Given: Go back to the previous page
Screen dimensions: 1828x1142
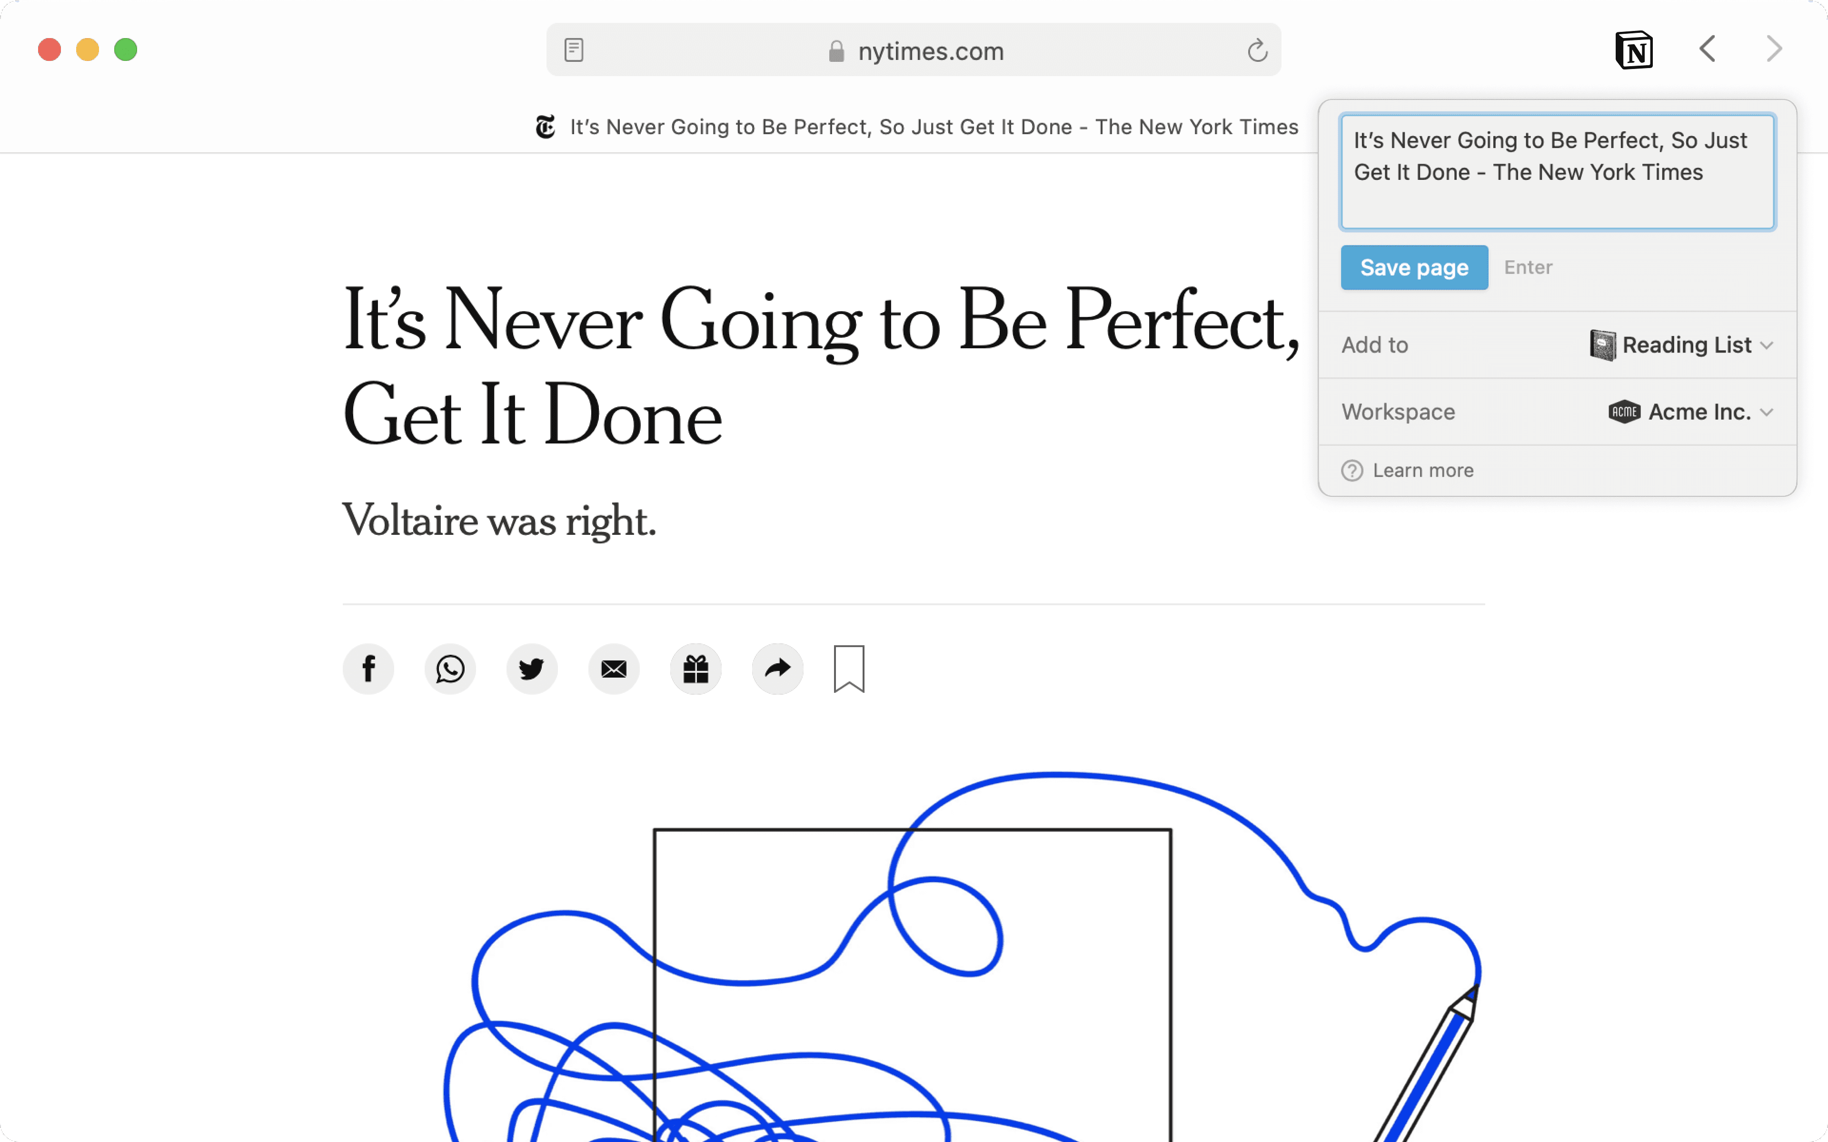Looking at the screenshot, I should tap(1707, 50).
